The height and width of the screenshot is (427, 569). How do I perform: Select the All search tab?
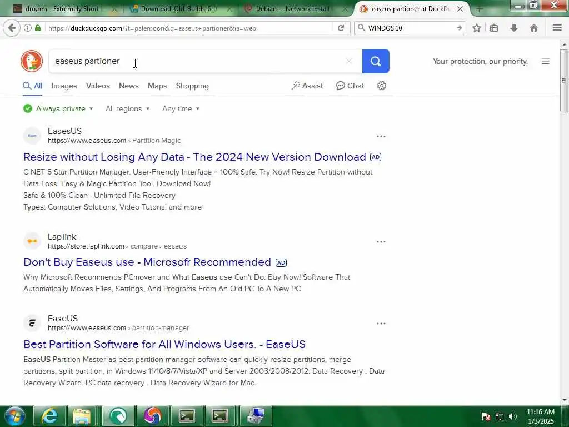pos(32,86)
